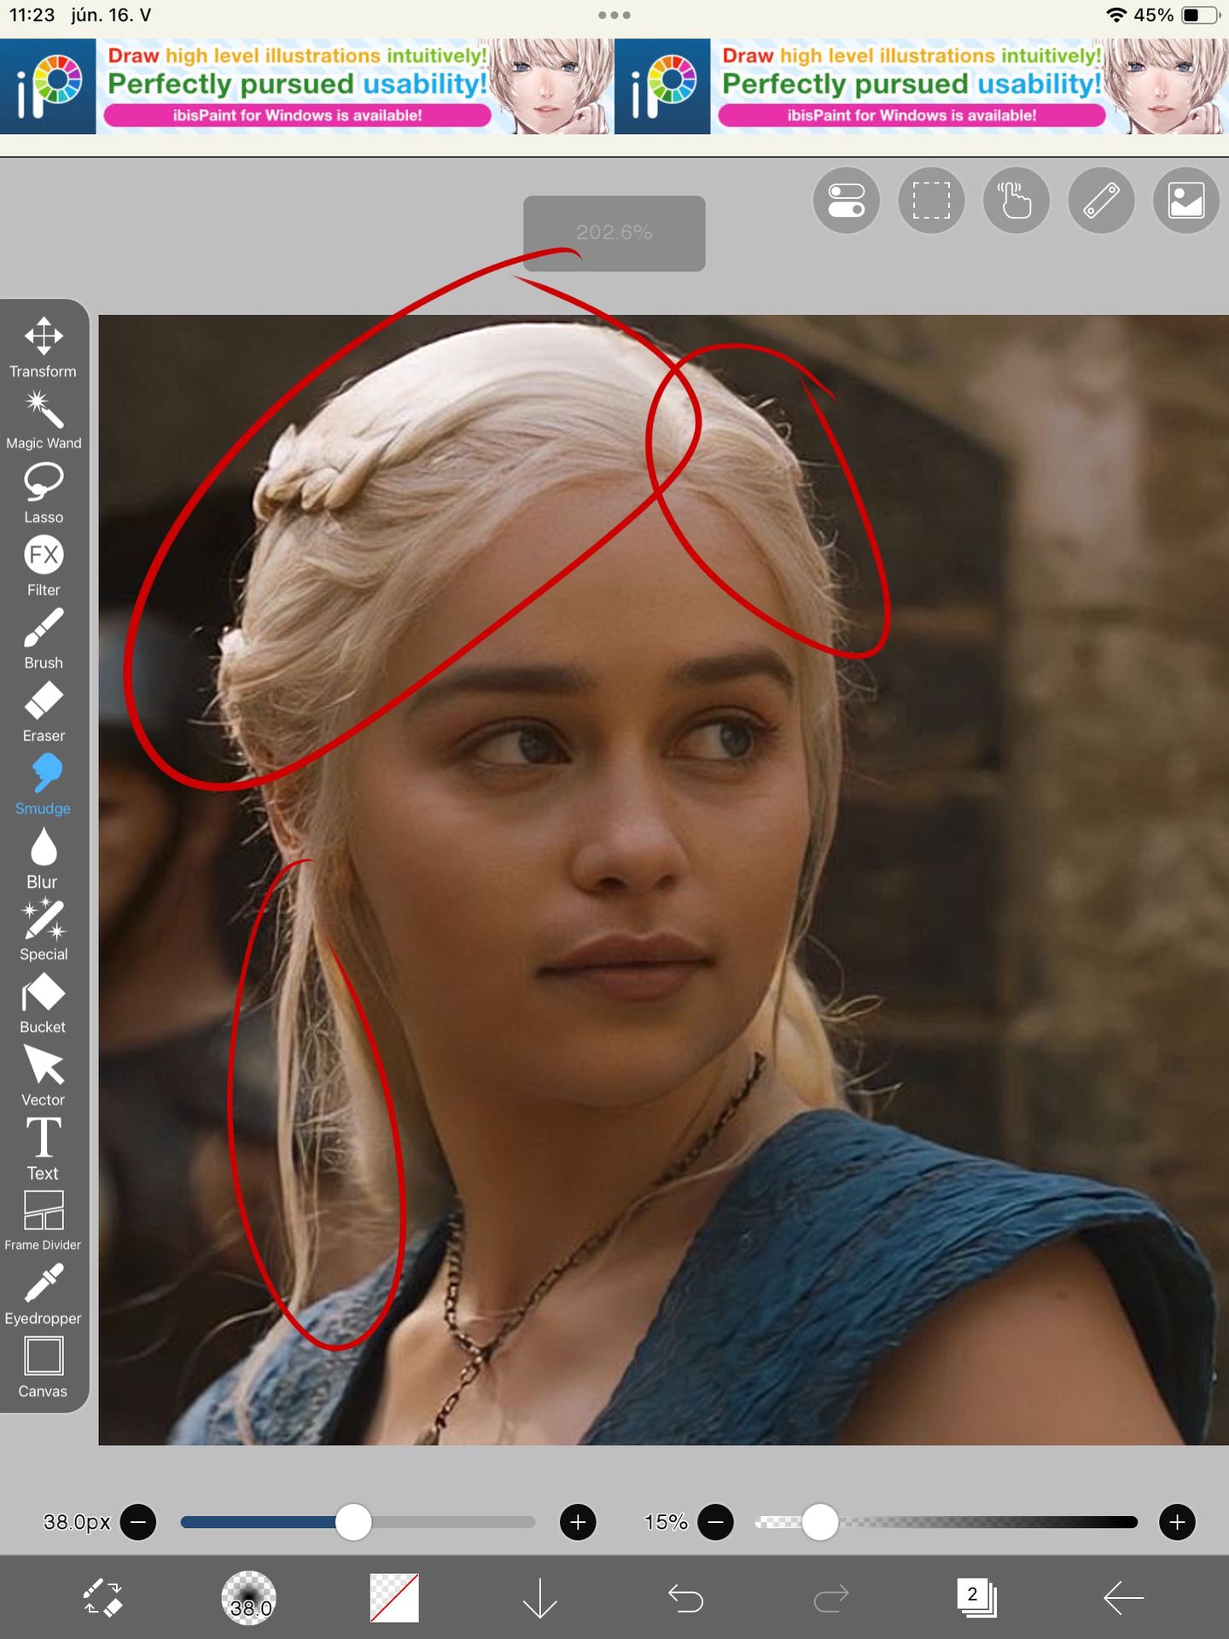Select the Eyedropper tool

(44, 1295)
